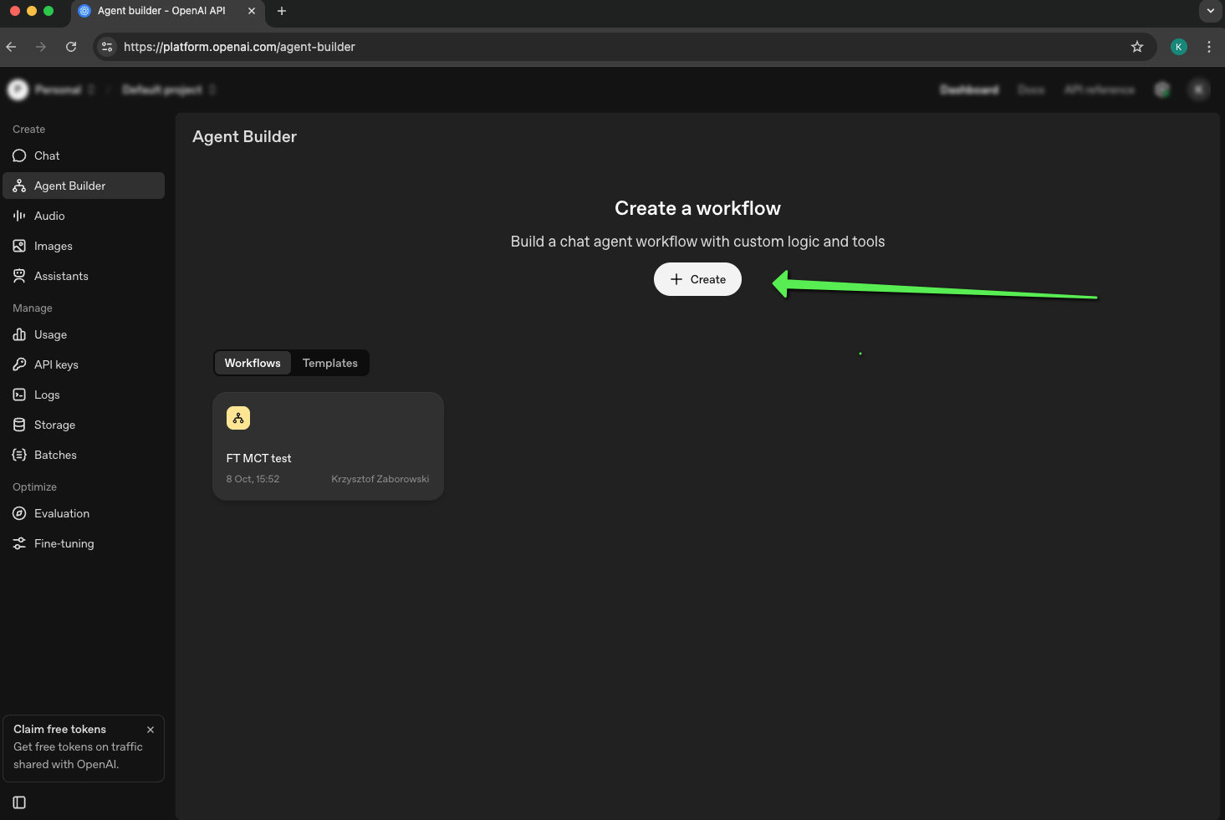Viewport: 1225px width, 820px height.
Task: Open the Storage section
Action: coord(54,425)
